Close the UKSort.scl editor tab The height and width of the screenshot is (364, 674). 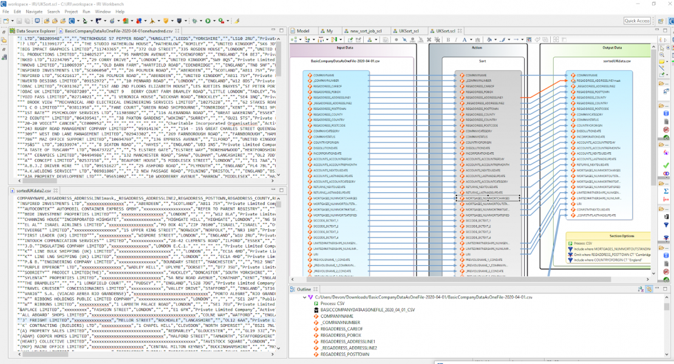tap(460, 31)
